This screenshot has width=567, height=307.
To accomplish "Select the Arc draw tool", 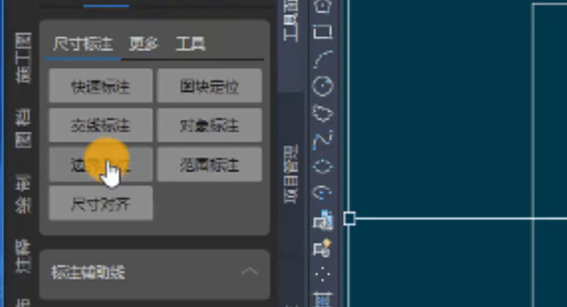I will pyautogui.click(x=322, y=59).
